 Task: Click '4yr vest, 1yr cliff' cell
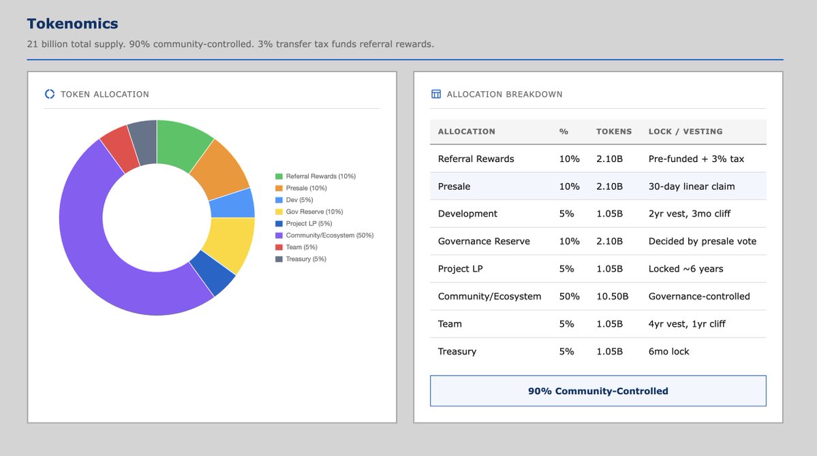point(687,324)
